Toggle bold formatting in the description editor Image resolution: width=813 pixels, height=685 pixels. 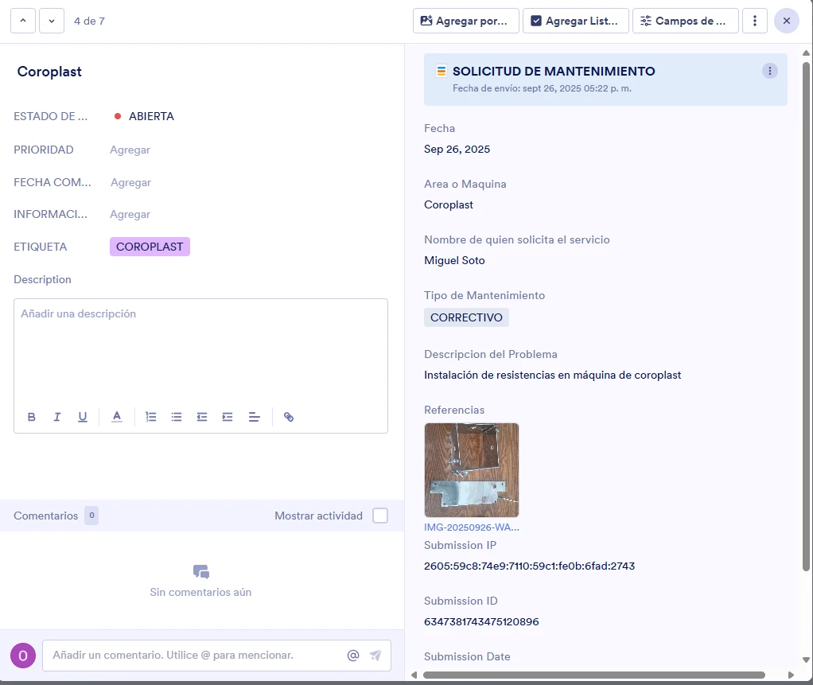(31, 416)
